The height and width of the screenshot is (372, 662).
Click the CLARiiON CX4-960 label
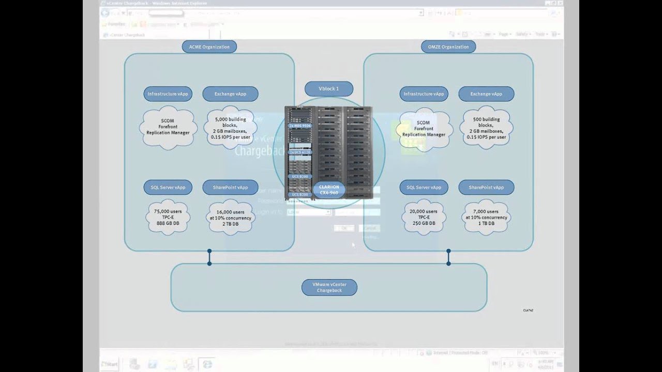point(329,190)
